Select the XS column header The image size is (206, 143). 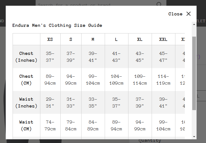click(x=50, y=39)
